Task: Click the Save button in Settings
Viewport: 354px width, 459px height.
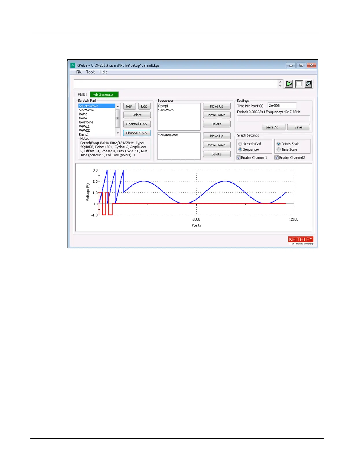Action: [298, 127]
